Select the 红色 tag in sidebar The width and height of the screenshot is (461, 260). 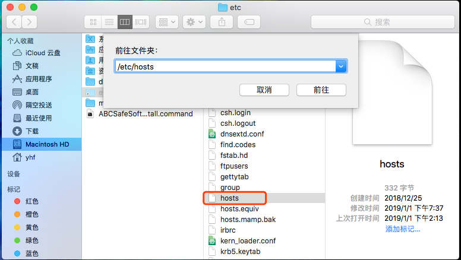31,201
